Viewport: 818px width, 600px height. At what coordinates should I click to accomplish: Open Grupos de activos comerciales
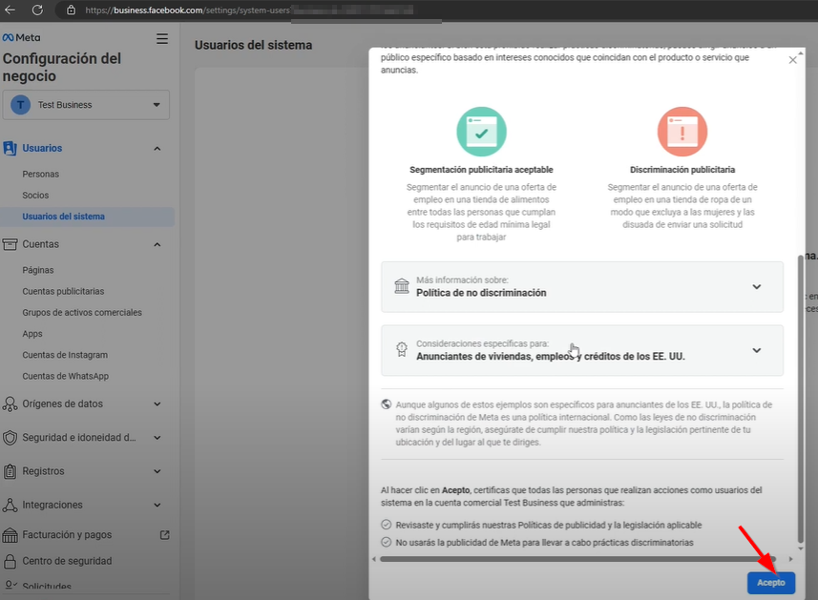click(x=82, y=313)
